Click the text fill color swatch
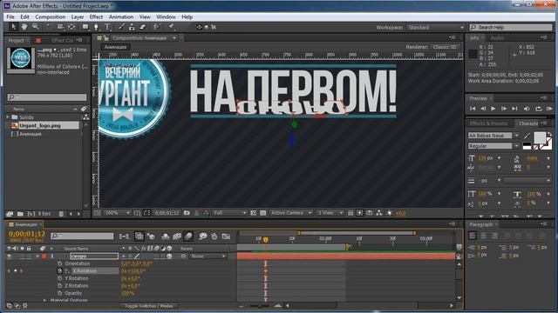The height and width of the screenshot is (313, 558). point(540,137)
